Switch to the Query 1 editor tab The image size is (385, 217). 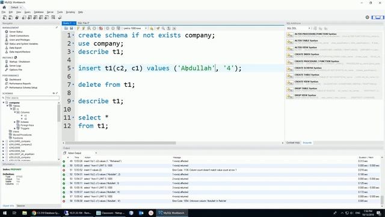tap(69, 23)
